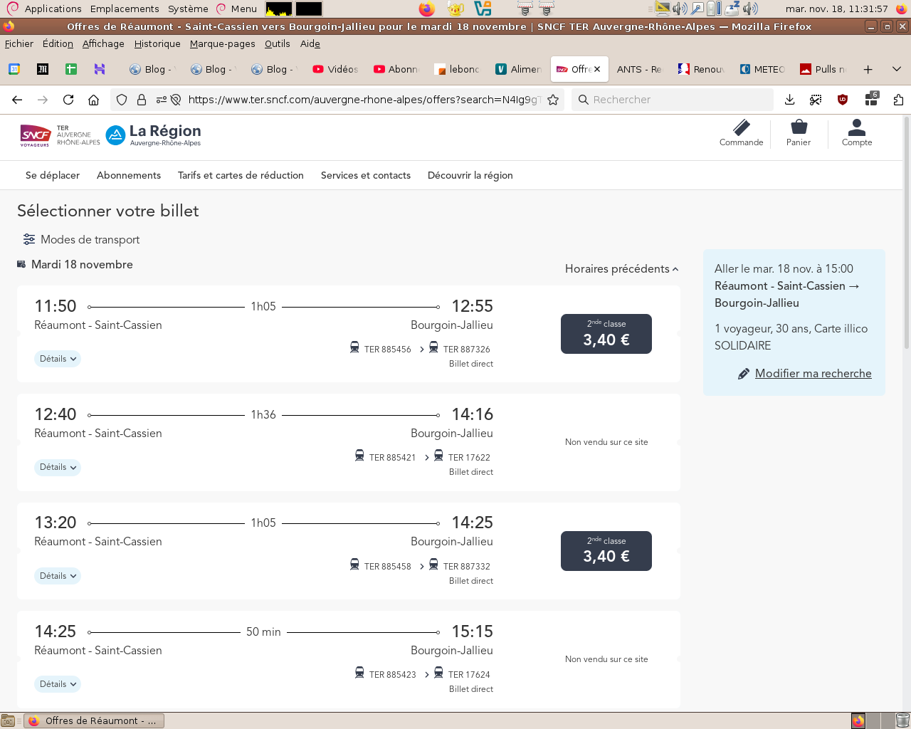Go to Firefox home page icon
Image resolution: width=911 pixels, height=729 pixels.
click(93, 100)
